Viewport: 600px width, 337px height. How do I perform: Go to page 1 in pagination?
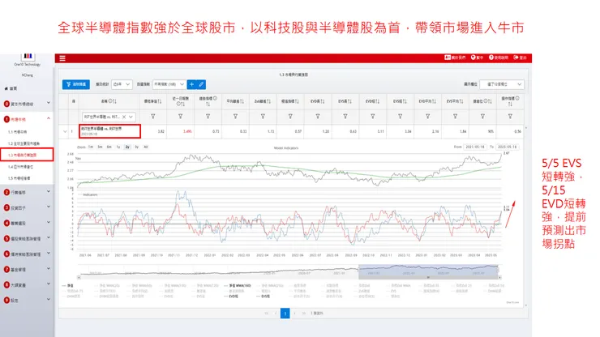coord(285,314)
